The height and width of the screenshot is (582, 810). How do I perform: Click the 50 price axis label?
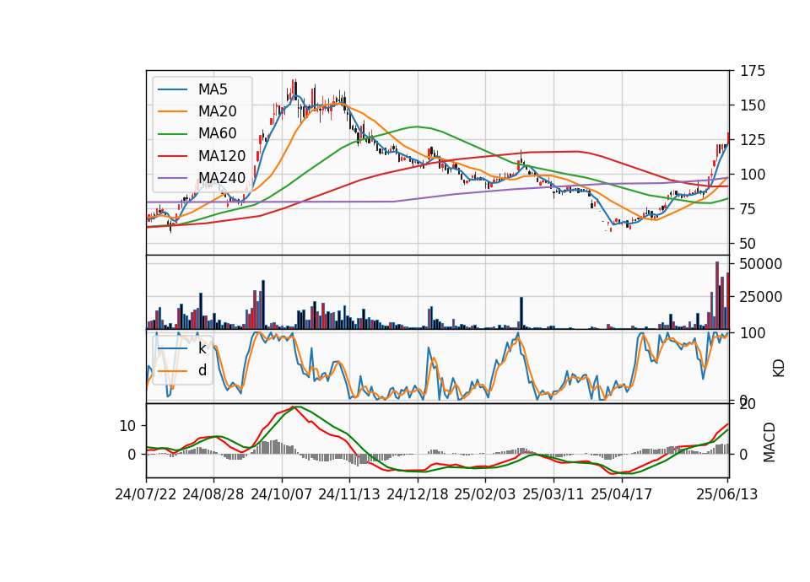tap(748, 244)
